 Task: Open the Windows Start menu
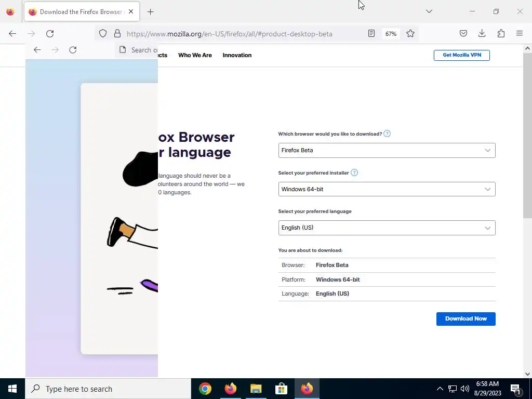tap(12, 389)
